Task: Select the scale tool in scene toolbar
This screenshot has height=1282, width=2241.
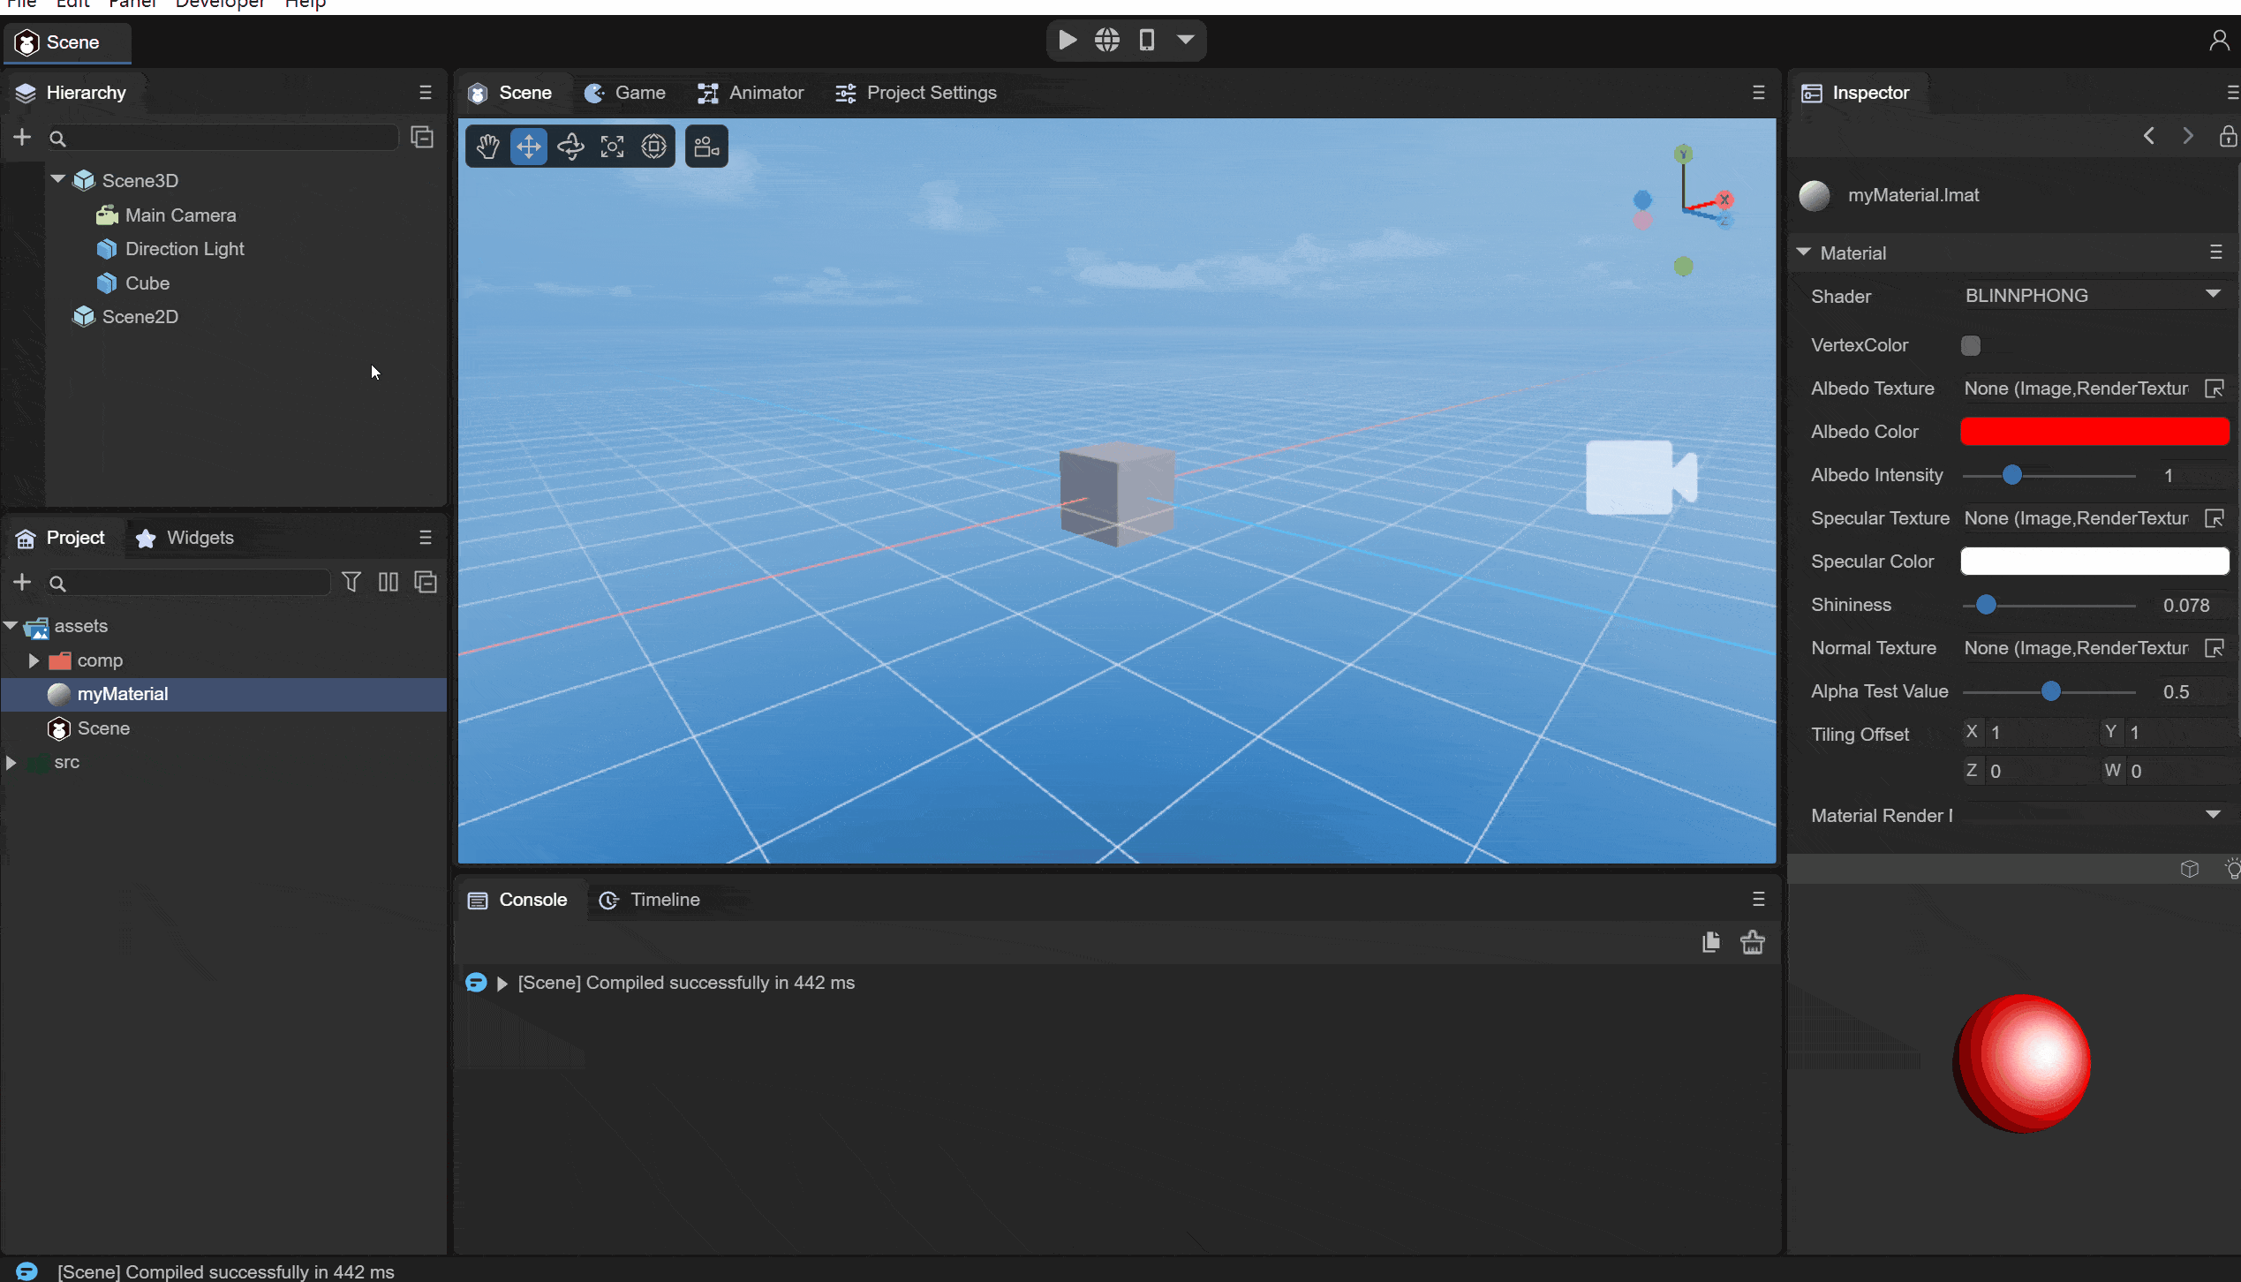Action: [x=612, y=146]
